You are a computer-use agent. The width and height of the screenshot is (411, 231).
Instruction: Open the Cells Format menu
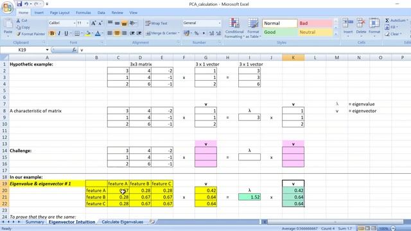point(374,28)
